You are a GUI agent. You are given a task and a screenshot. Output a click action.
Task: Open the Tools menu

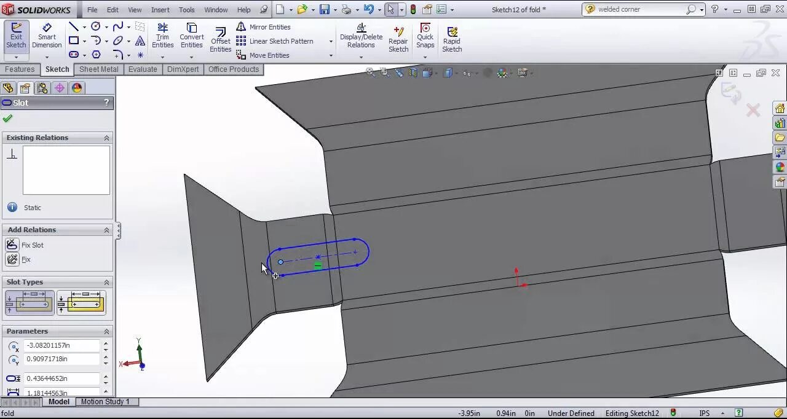pos(186,10)
